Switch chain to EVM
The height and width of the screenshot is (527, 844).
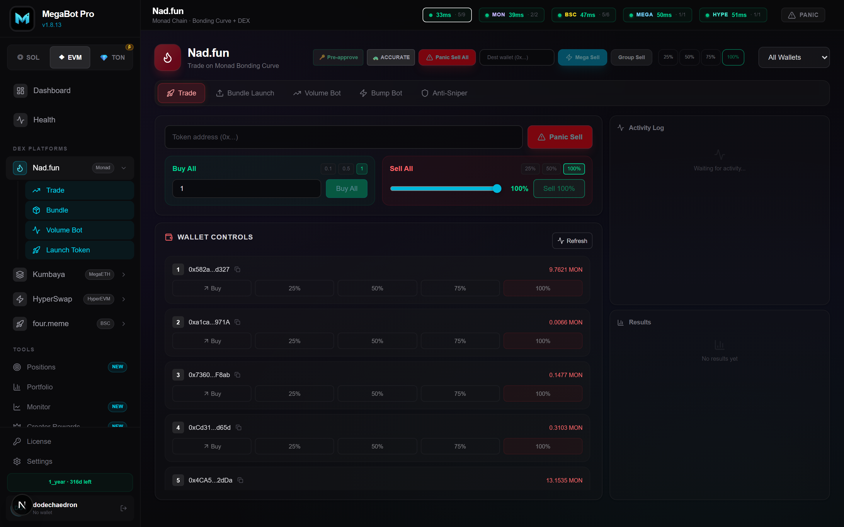70,57
